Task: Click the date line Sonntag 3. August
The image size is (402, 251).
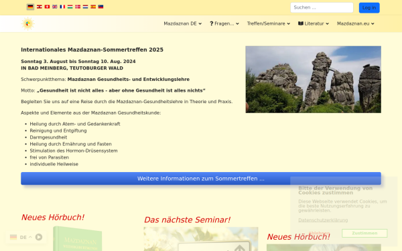Action: tap(78, 62)
